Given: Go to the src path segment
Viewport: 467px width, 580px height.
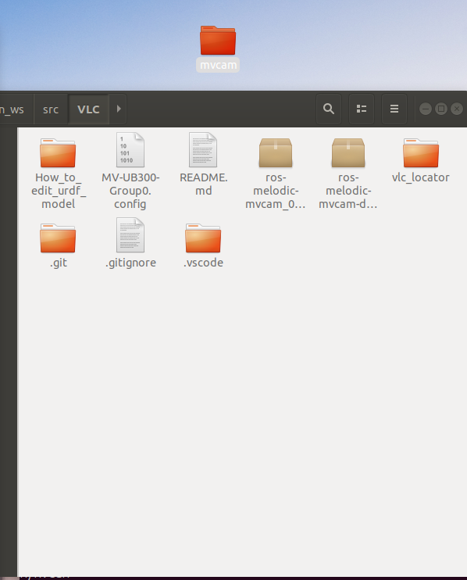Looking at the screenshot, I should pos(51,109).
